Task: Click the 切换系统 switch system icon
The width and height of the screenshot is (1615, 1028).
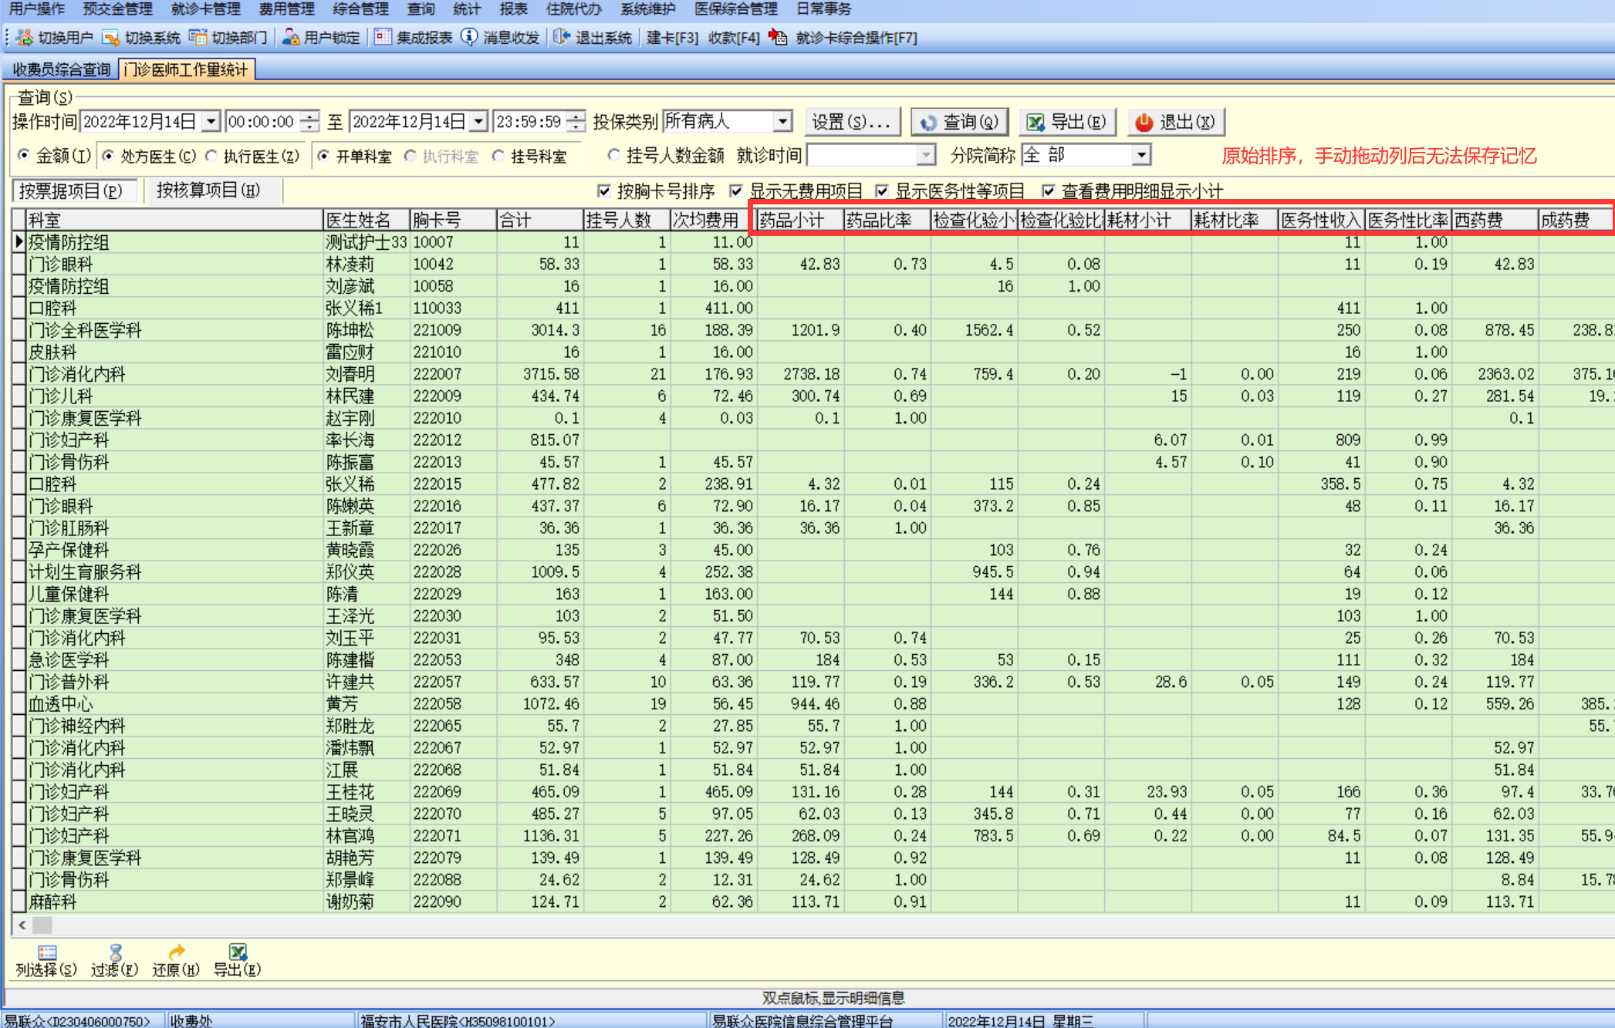Action: pos(111,37)
